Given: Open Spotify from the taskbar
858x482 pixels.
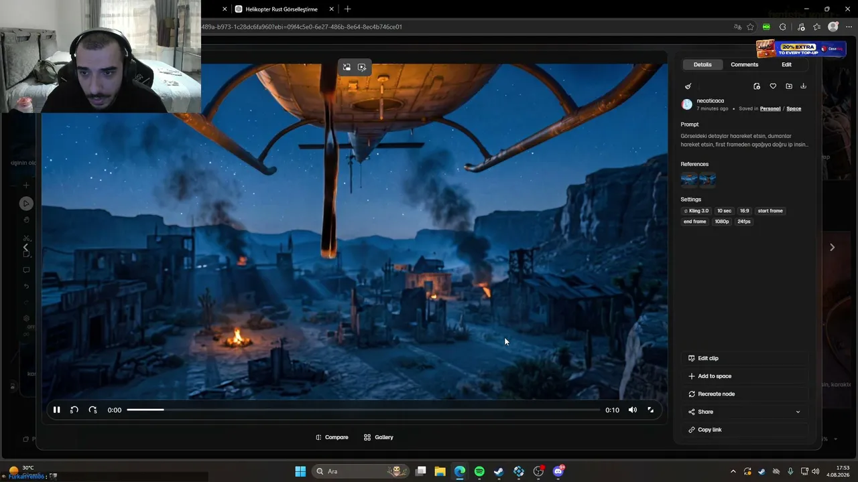Looking at the screenshot, I should click(479, 471).
